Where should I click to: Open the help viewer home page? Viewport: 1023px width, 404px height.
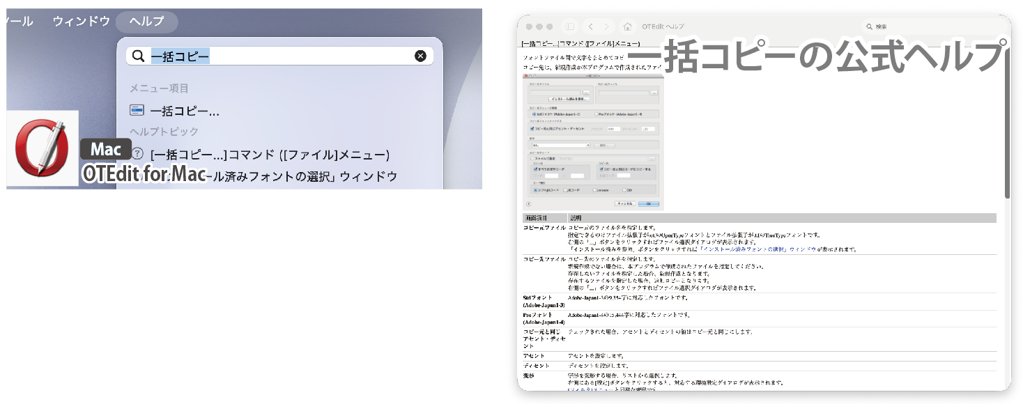point(627,26)
